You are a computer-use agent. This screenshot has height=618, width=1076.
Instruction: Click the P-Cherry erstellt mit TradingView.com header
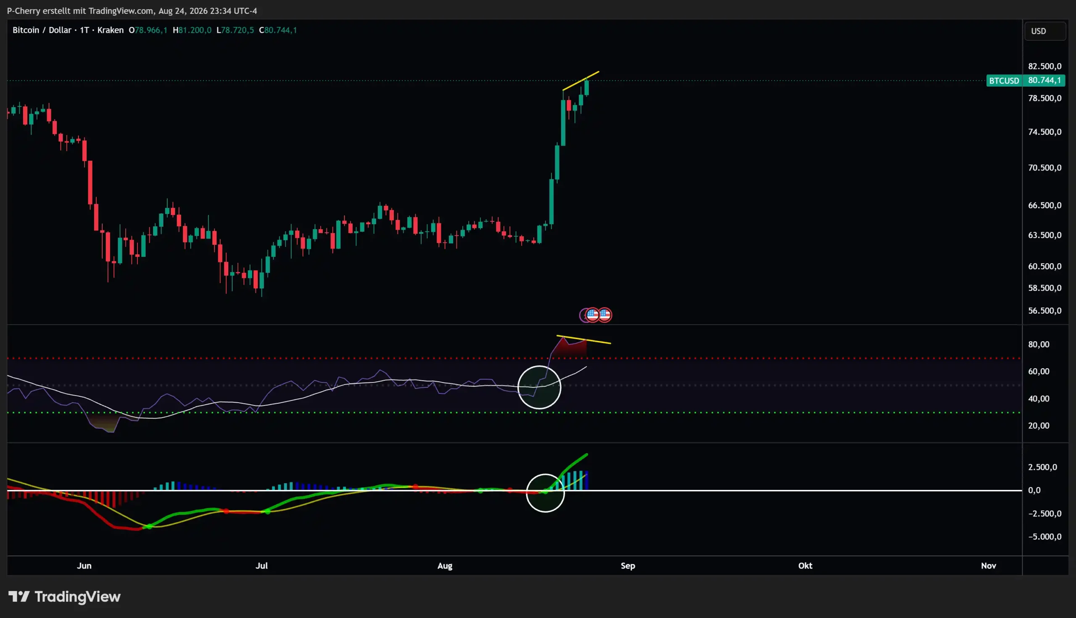[x=132, y=11]
